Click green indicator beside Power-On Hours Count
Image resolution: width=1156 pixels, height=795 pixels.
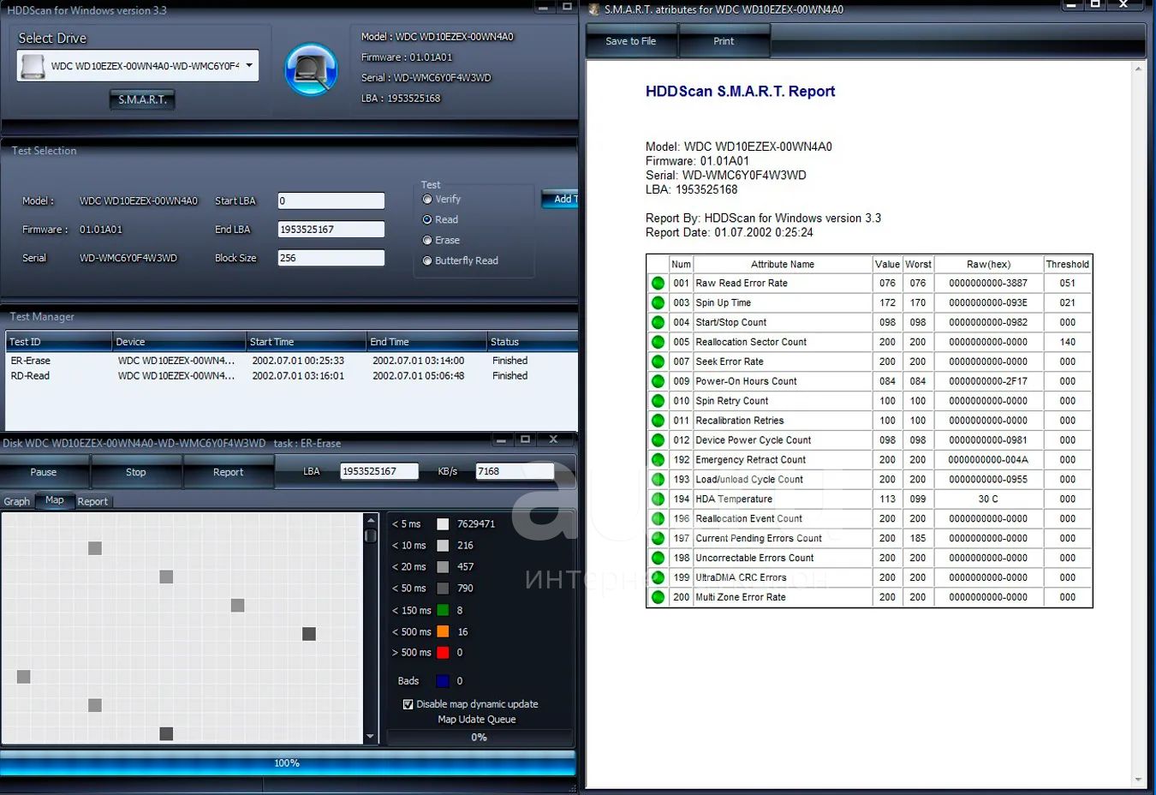(658, 381)
